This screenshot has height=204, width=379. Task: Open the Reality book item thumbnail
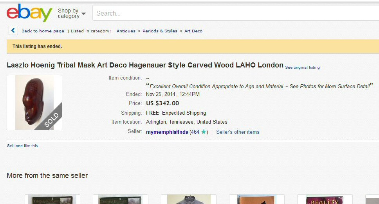[x=325, y=199]
